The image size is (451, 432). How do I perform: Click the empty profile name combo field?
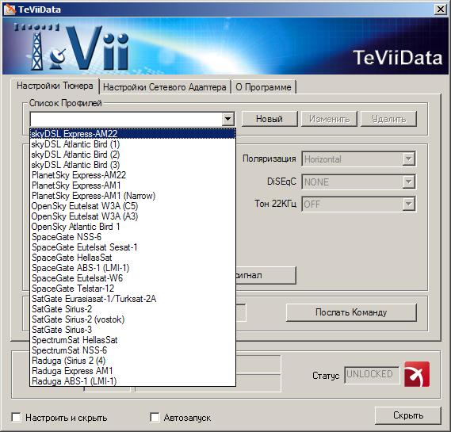coord(126,118)
